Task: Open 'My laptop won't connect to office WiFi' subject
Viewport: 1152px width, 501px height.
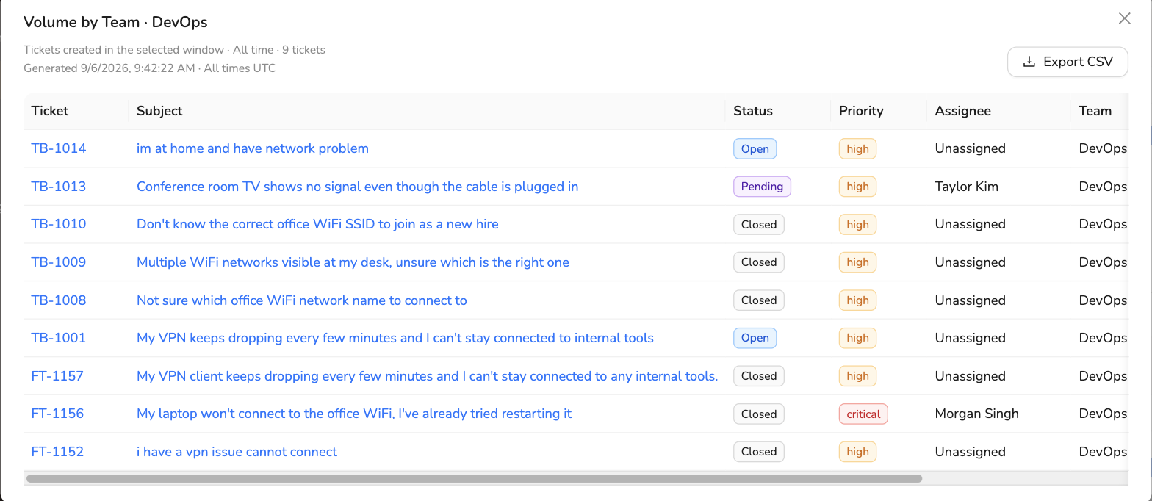Action: 354,414
